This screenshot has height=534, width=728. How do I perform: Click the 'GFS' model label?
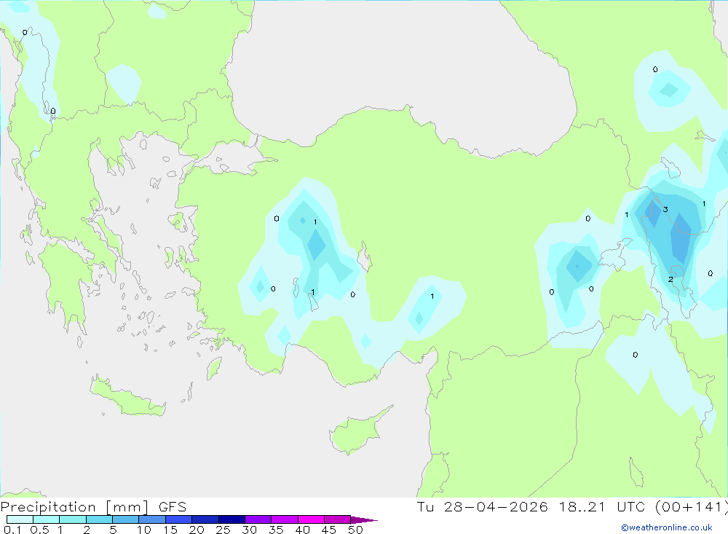(x=173, y=507)
